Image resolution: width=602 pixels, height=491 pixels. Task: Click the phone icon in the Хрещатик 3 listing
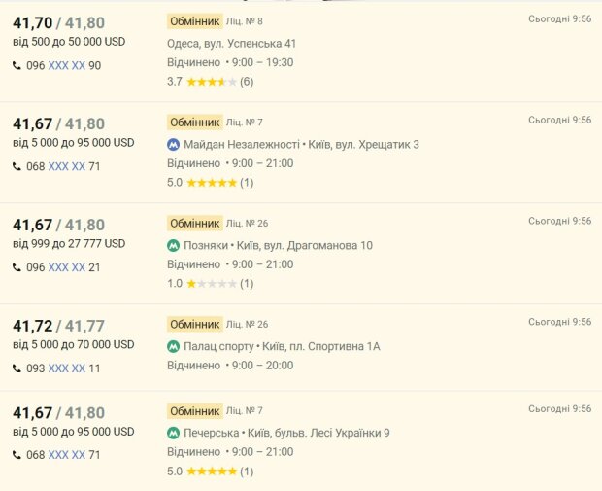17,167
